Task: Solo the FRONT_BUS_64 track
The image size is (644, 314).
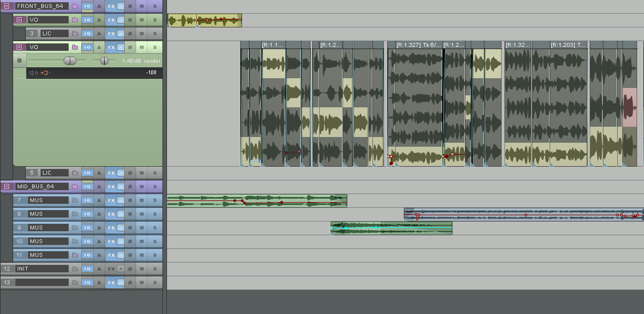Action: 155,6
